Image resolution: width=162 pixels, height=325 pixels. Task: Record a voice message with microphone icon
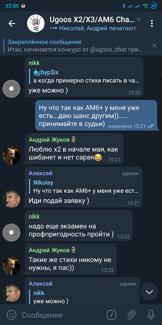tap(151, 315)
